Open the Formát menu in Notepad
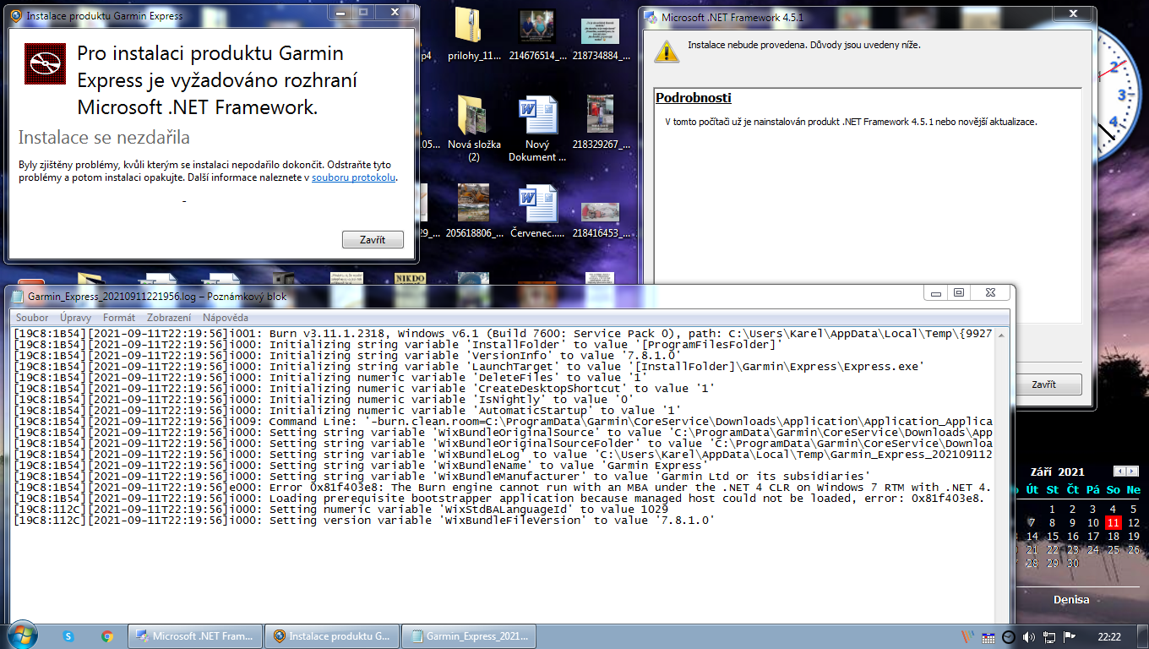The height and width of the screenshot is (649, 1149). click(119, 318)
